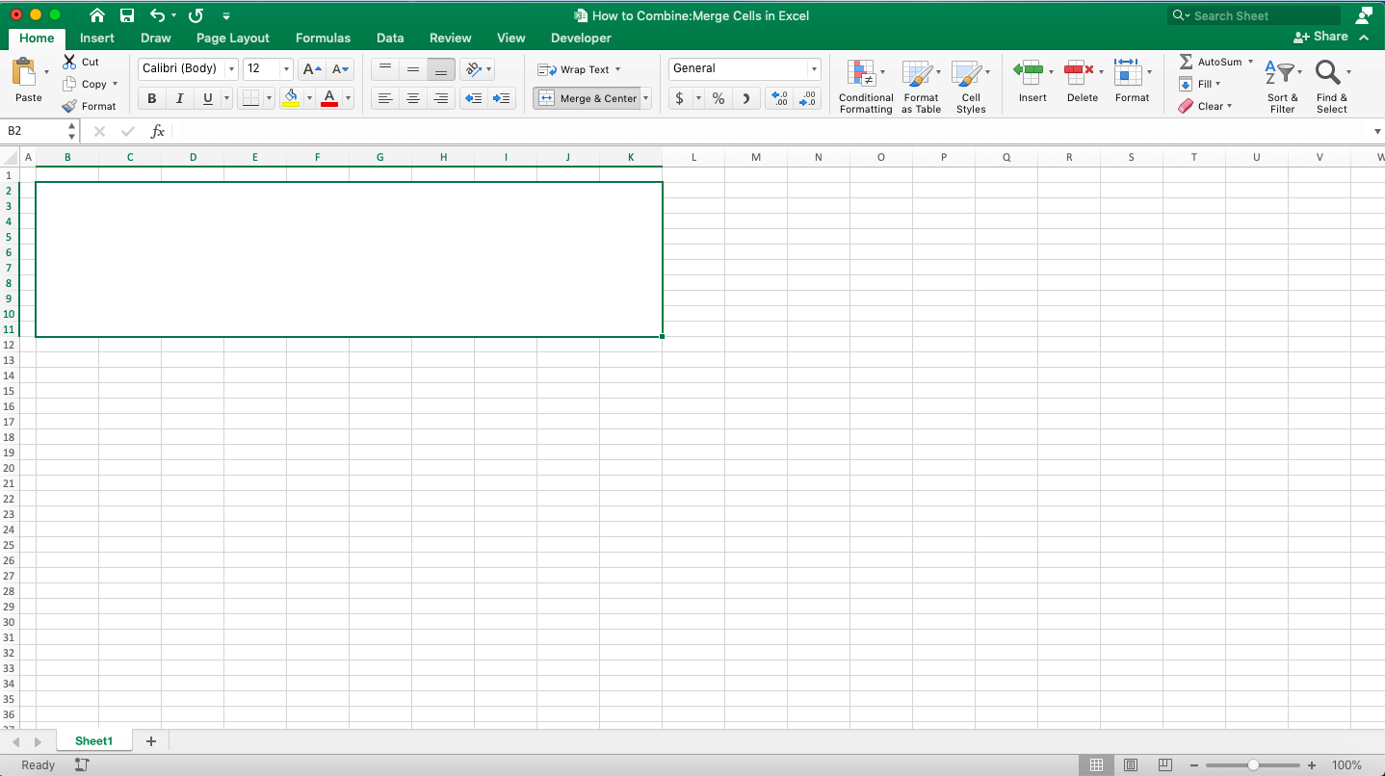This screenshot has width=1385, height=776.
Task: Open the Page Layout tab
Action: tap(233, 39)
